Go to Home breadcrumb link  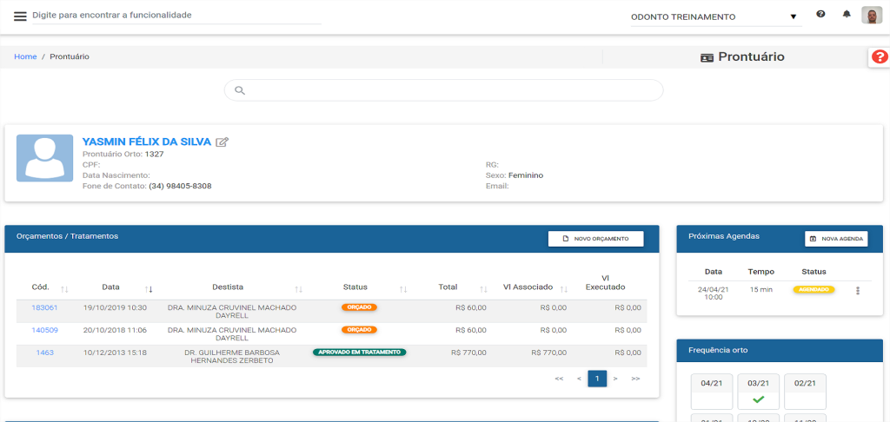25,56
